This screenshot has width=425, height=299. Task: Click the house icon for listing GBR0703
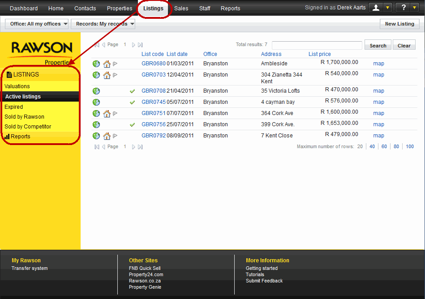[x=107, y=75]
